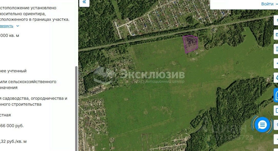Collapse the info panel with double-chevron button
This screenshot has width=278, height=151.
(84, 2)
